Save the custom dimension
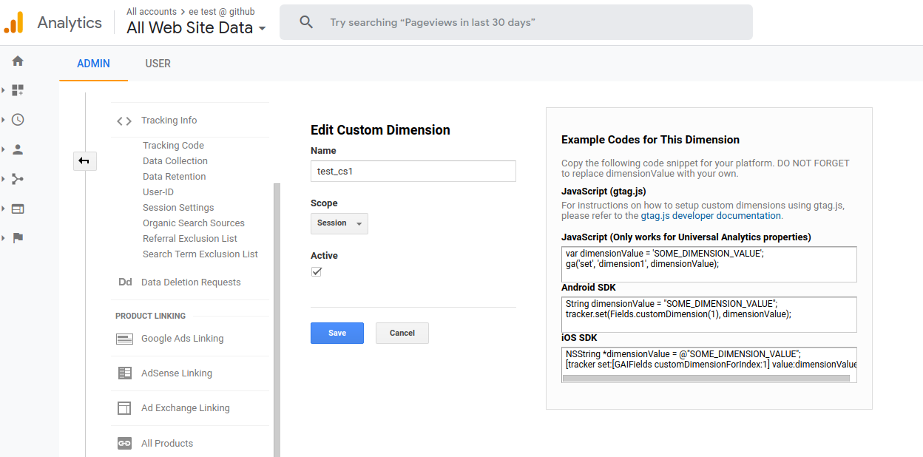The width and height of the screenshot is (923, 457). 337,333
